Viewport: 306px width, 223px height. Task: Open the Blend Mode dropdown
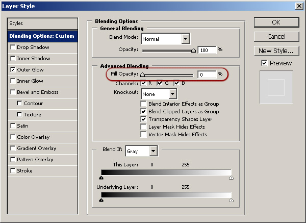pos(185,39)
